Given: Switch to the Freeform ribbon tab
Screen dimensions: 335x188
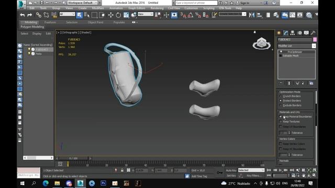Looking at the screenshot, I should 50,22.
